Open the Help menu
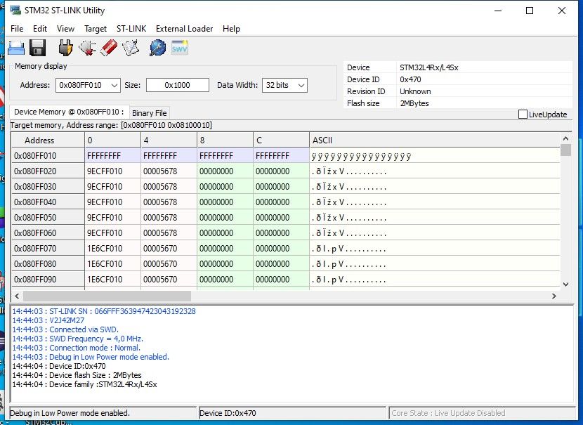The image size is (583, 425). 231,29
